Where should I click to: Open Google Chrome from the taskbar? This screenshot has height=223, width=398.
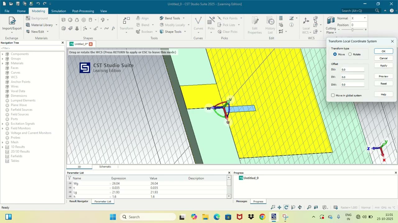262,217
